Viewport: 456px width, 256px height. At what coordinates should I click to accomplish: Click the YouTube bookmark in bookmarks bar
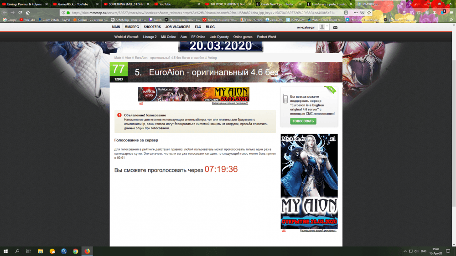point(27,20)
